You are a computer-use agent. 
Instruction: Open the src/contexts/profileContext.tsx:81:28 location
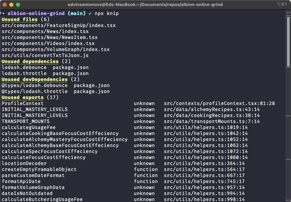[219, 103]
